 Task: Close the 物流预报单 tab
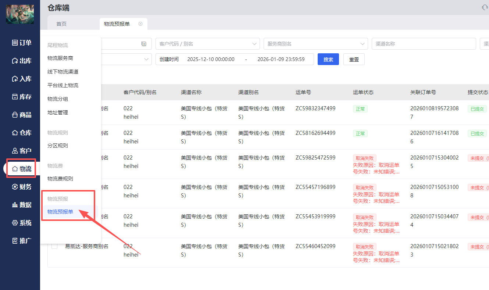point(140,24)
